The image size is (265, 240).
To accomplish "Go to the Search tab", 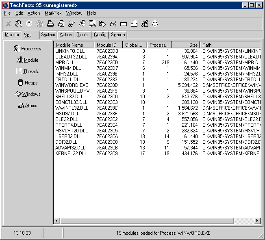I will [118, 35].
